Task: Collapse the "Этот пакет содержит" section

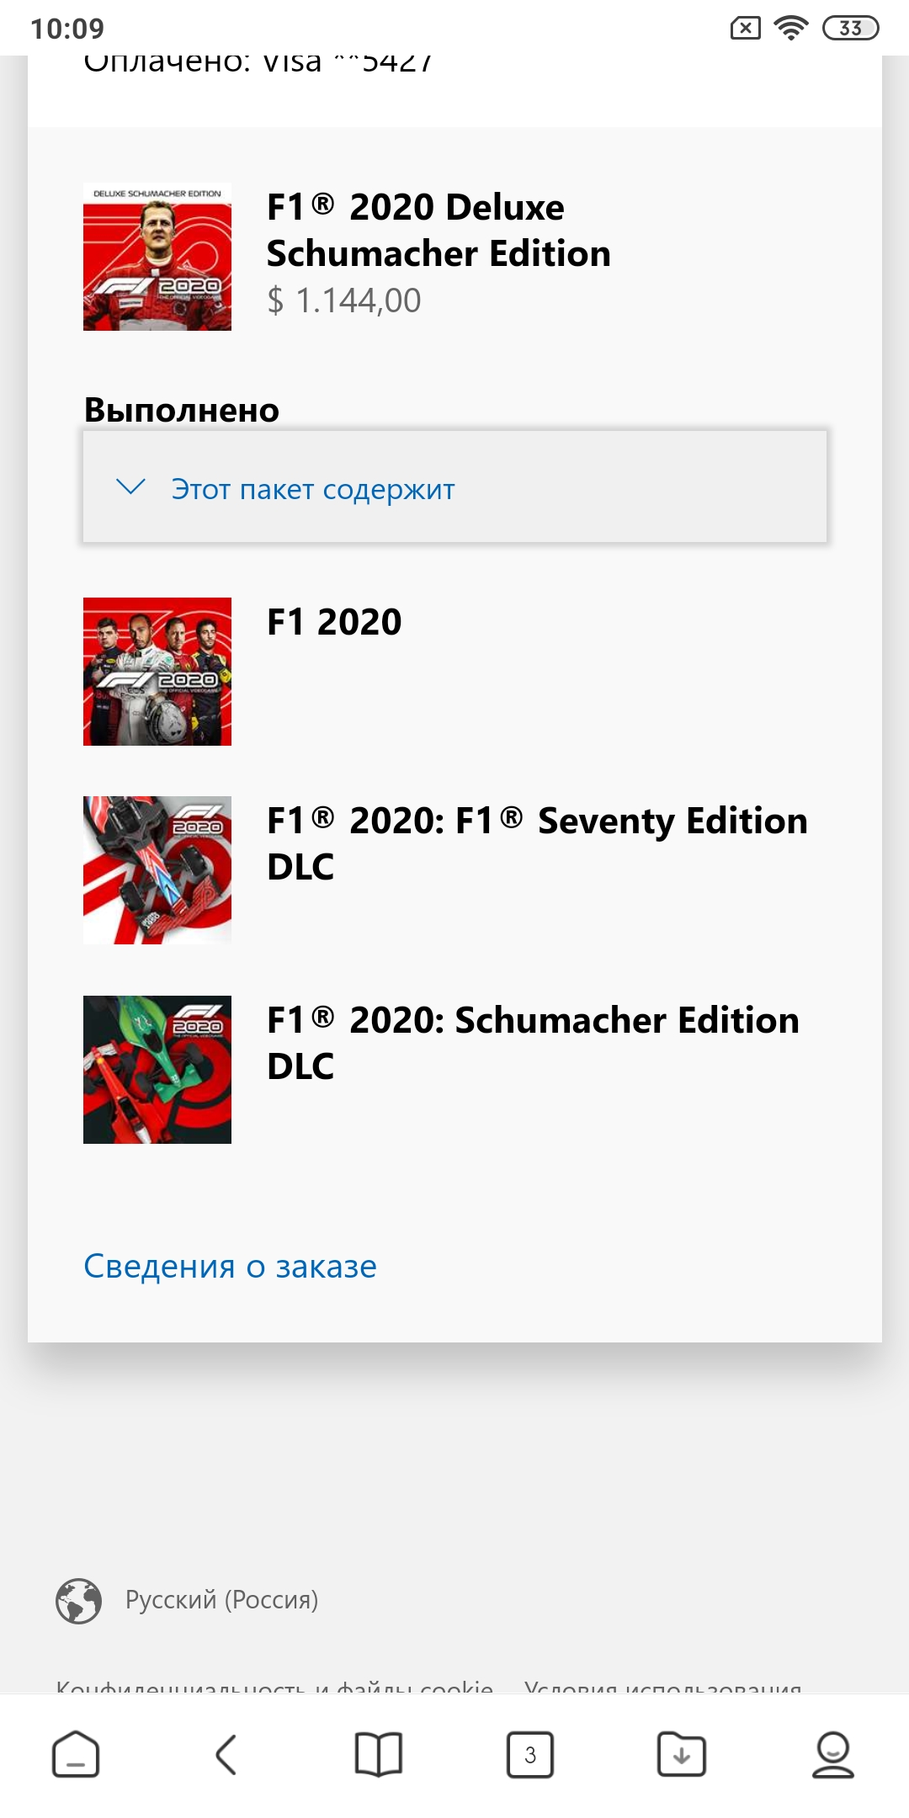Action: click(454, 486)
